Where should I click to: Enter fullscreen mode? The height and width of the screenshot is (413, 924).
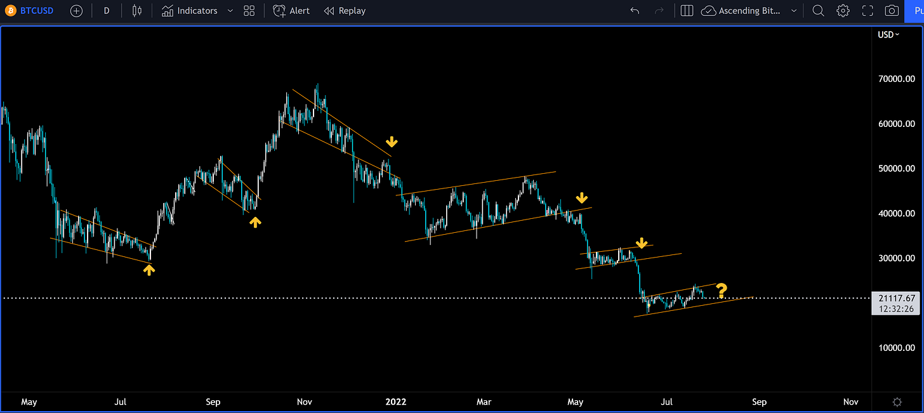click(x=868, y=11)
